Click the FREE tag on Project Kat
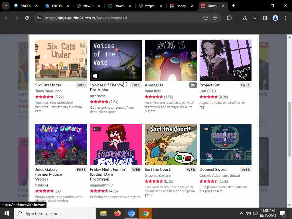The height and width of the screenshot is (219, 292). point(246,85)
